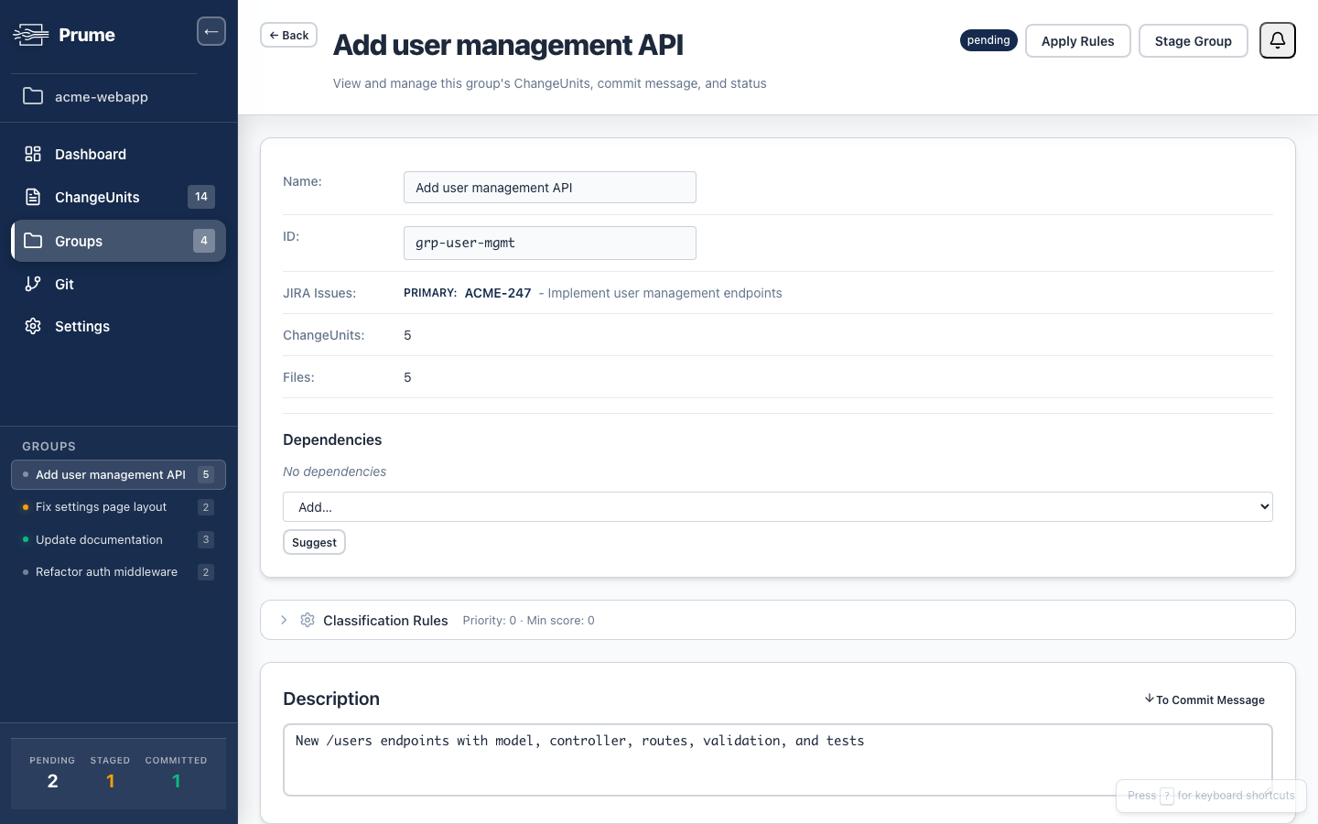Click badge 3 on Update documentation
Image resolution: width=1318 pixels, height=824 pixels.
point(206,539)
